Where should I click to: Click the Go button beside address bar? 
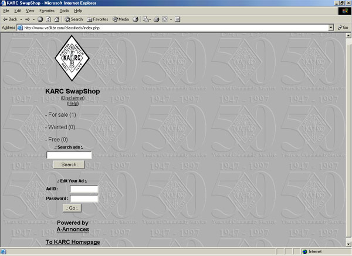tap(343, 28)
